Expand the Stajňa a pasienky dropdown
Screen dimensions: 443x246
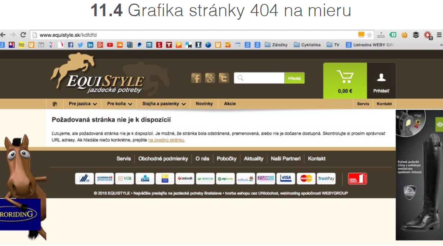point(164,104)
